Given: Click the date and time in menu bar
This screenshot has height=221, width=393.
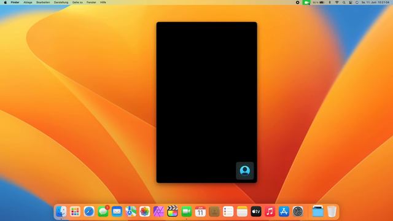Looking at the screenshot, I should (x=375, y=2).
